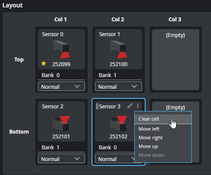Viewport: 211px width, 175px height.
Task: Click the Bank 0 field under Sensor 0
Action: click(x=61, y=75)
